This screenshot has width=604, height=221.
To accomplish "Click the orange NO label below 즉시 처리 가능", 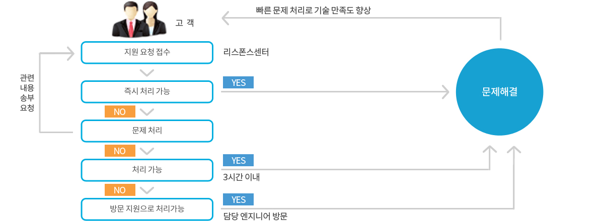I will pyautogui.click(x=120, y=112).
